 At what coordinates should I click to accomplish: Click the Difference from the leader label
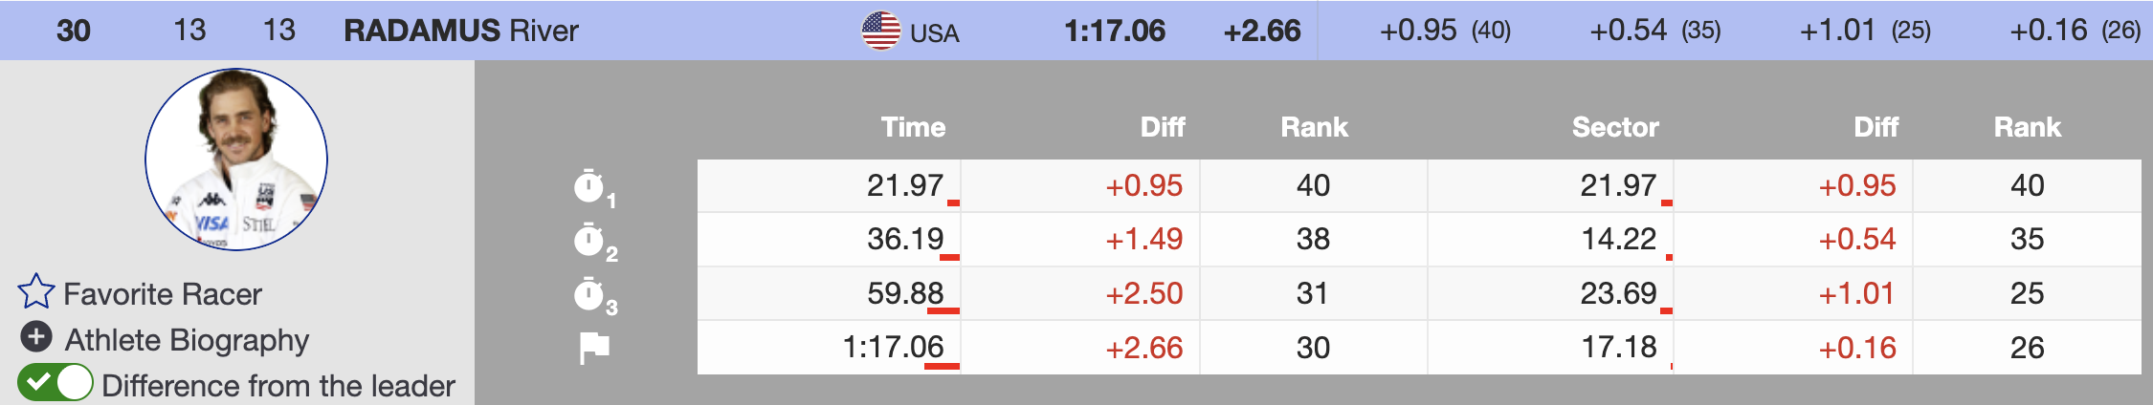click(x=278, y=386)
